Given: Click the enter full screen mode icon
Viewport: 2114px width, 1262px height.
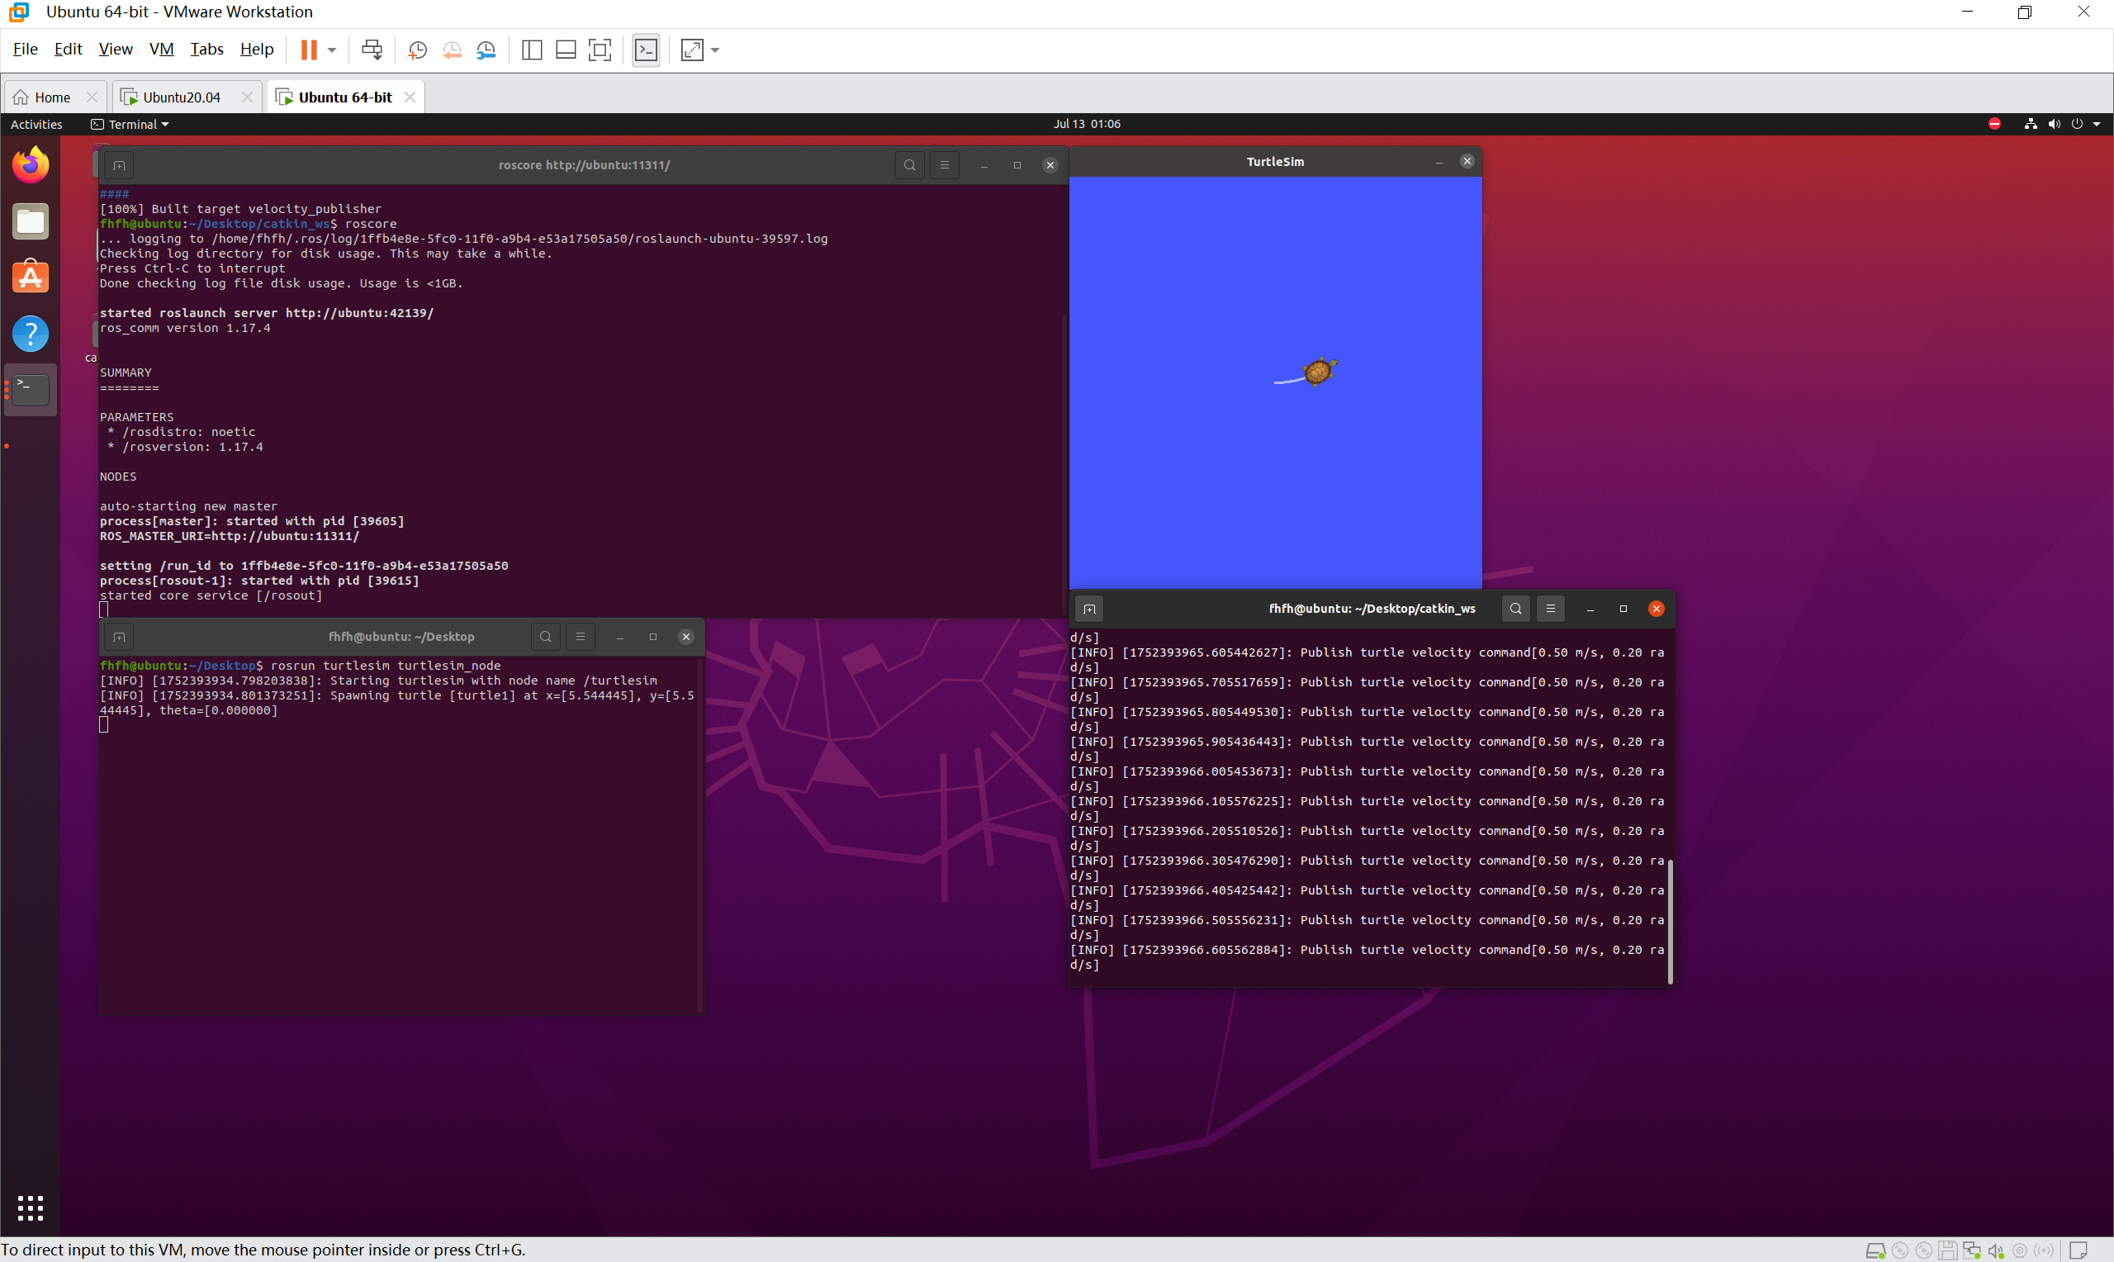Looking at the screenshot, I should click(x=600, y=50).
